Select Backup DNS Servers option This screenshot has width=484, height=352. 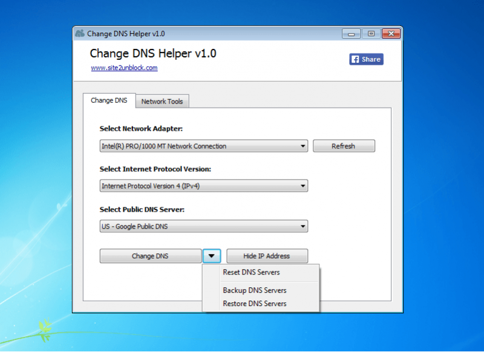[x=254, y=290]
